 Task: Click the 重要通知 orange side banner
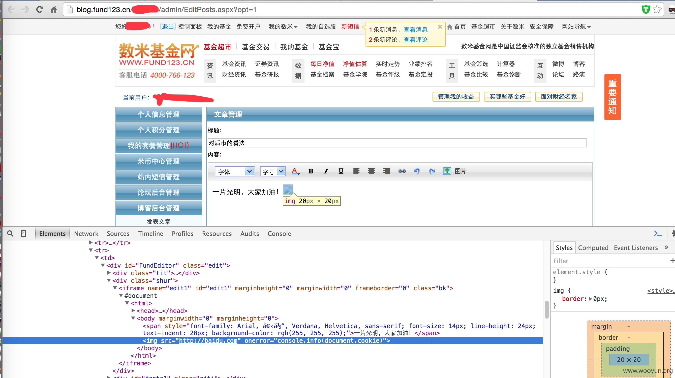click(x=612, y=97)
